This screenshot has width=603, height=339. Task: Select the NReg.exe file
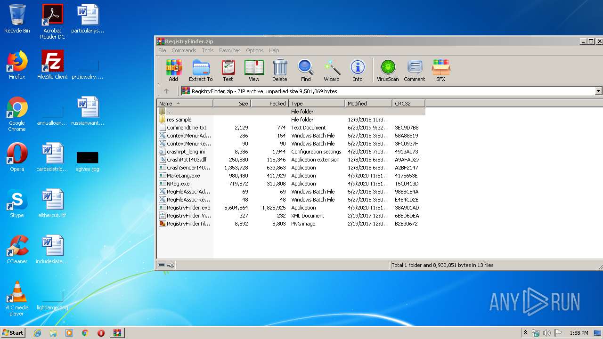coord(291,184)
